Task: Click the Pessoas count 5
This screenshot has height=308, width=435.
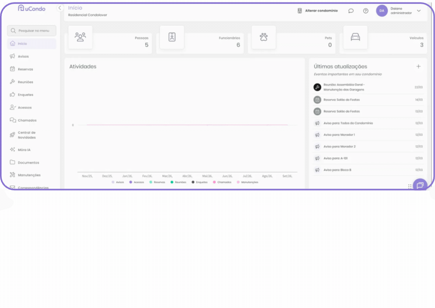Action: [147, 45]
